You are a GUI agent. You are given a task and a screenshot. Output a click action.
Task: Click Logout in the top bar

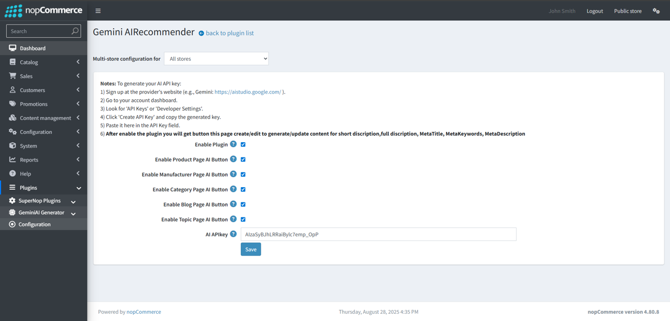pos(595,11)
